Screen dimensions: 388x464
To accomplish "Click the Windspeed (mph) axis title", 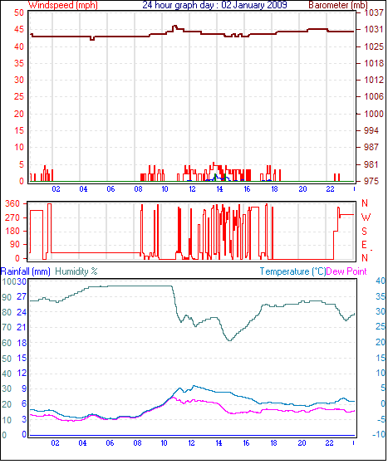I will coord(63,5).
